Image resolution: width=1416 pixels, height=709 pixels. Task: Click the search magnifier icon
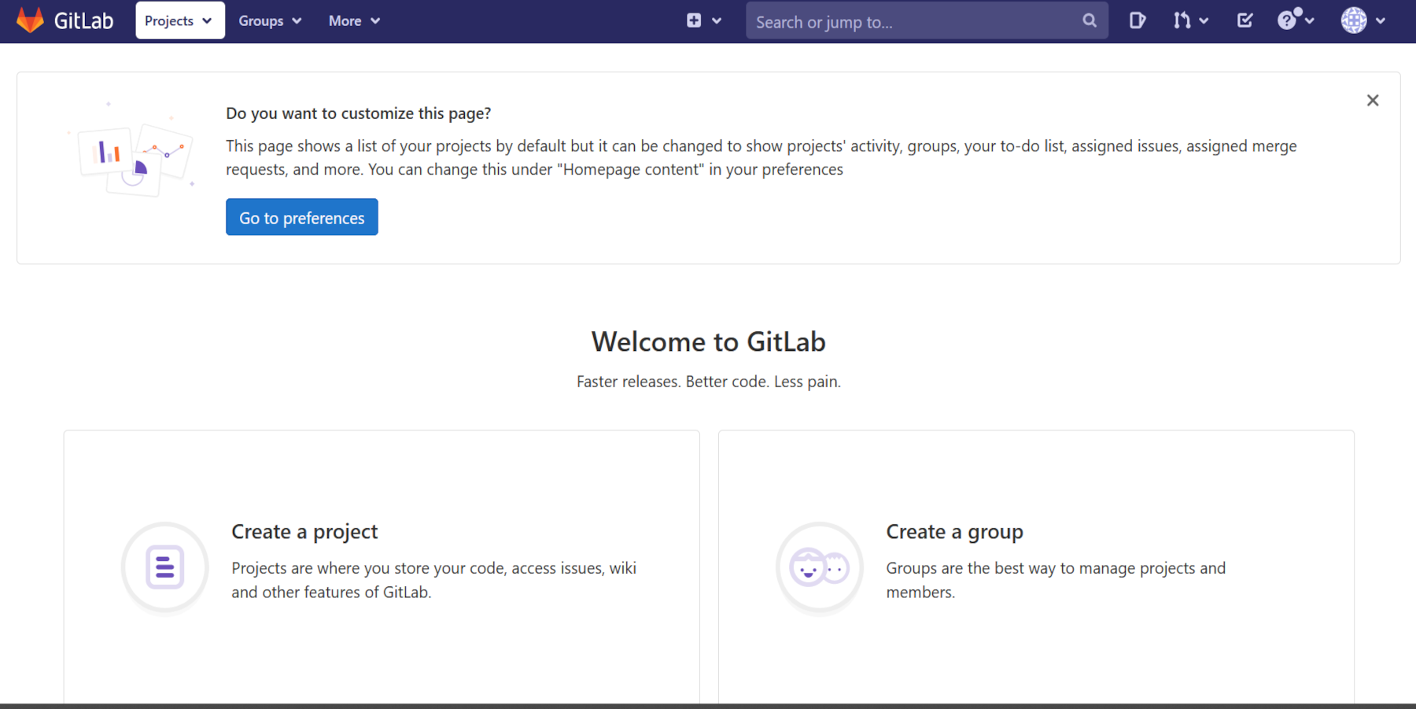(x=1090, y=20)
